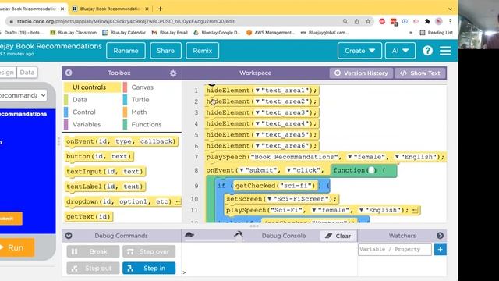Open the BlueJay Email bookmark
The height and width of the screenshot is (281, 499).
(x=170, y=33)
